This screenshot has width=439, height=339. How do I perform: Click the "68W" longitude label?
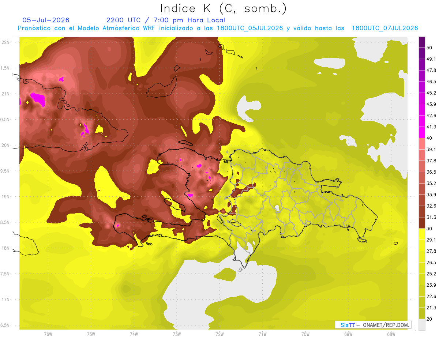[x=391, y=334]
